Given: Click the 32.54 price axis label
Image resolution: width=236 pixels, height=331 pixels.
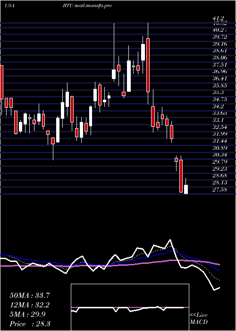Looking at the screenshot, I should point(219,127).
